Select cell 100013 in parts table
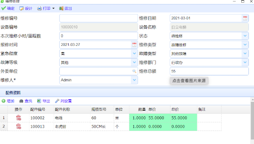254x144 pixels. coord(41,127)
